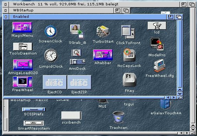Viewport: 197px width, 136px height.
Task: Select the MagicMenu icon
Action: click(x=22, y=27)
